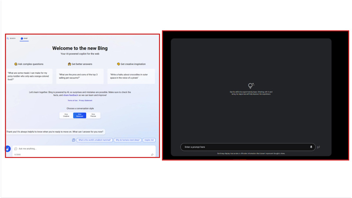Open the share feedback link

70,95
